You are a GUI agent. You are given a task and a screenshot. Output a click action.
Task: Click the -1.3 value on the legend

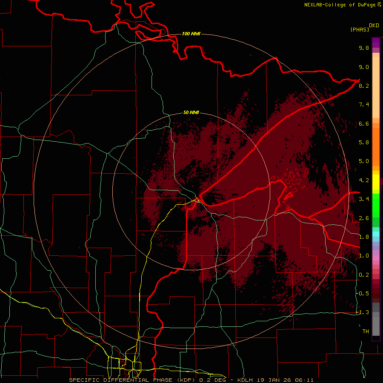pos(363,312)
